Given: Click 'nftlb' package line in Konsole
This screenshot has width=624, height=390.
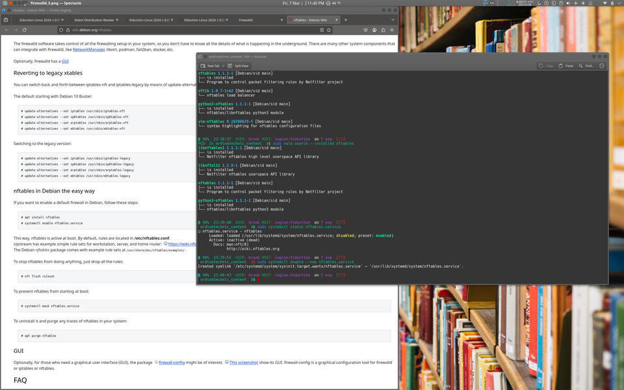Looking at the screenshot, I should coord(235,91).
